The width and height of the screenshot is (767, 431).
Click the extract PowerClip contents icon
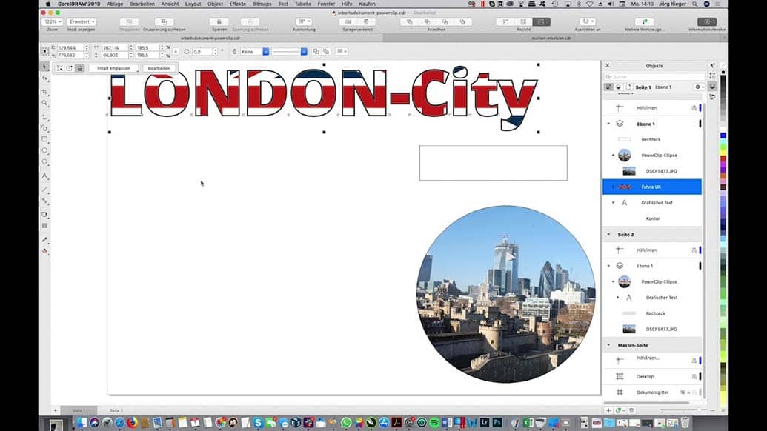click(x=70, y=68)
